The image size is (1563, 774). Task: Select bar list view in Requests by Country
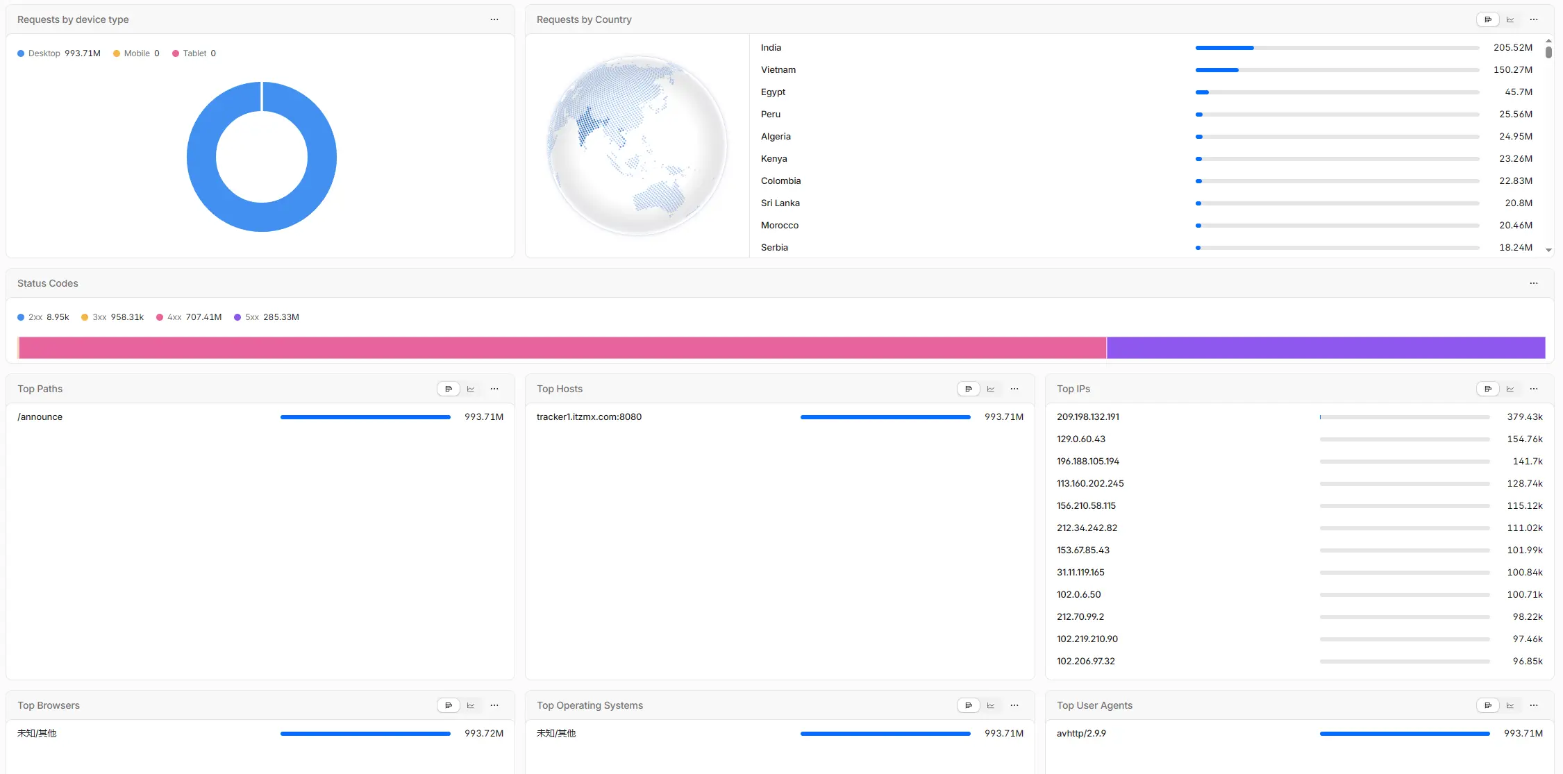coord(1488,19)
